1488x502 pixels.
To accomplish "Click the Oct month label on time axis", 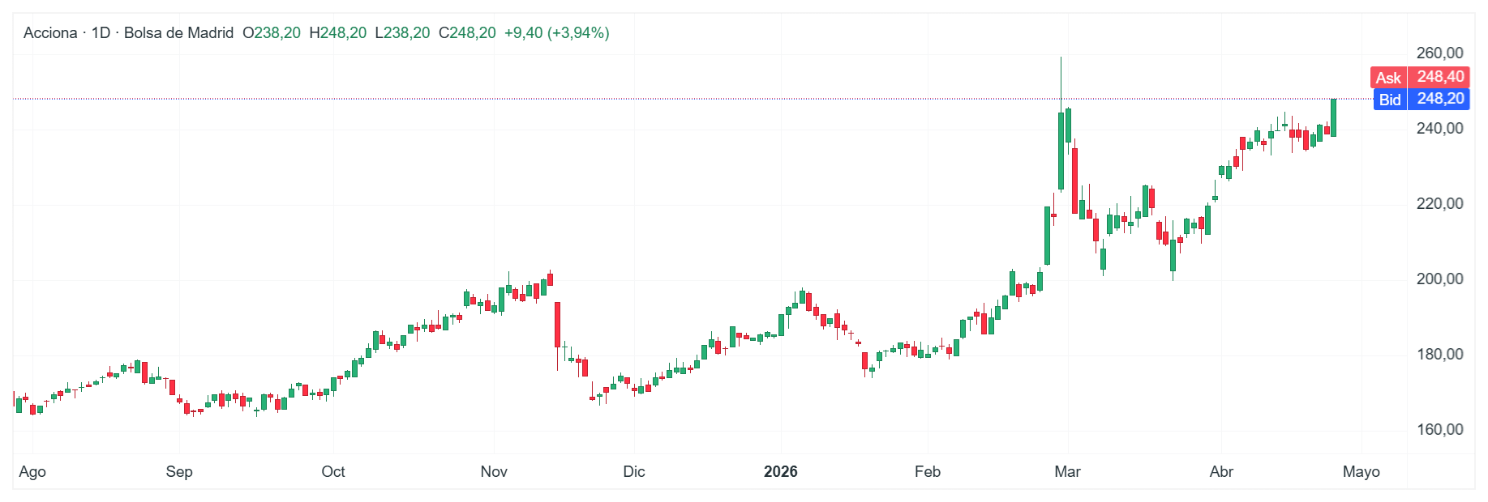I will click(333, 472).
